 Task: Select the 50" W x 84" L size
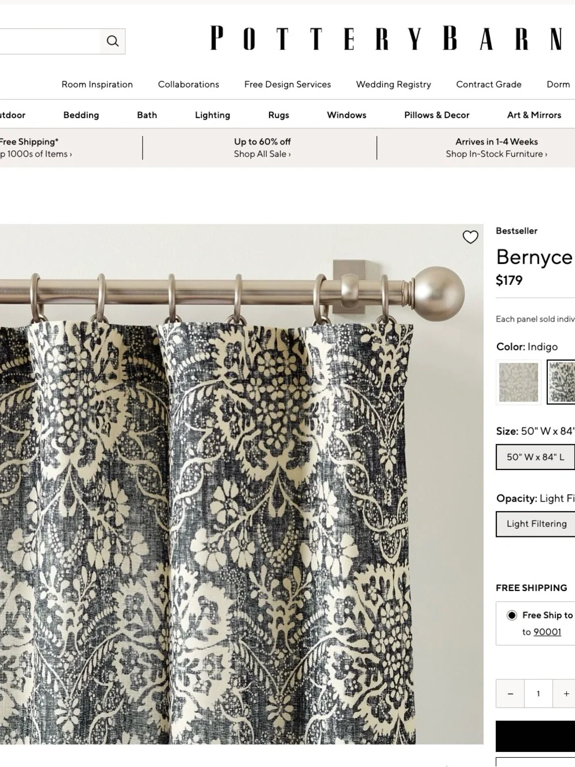point(535,457)
